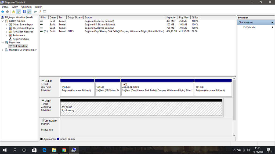The width and height of the screenshot is (275, 154).
Task: Select the 232,88 GB unallocated space block
Action: click(x=141, y=107)
